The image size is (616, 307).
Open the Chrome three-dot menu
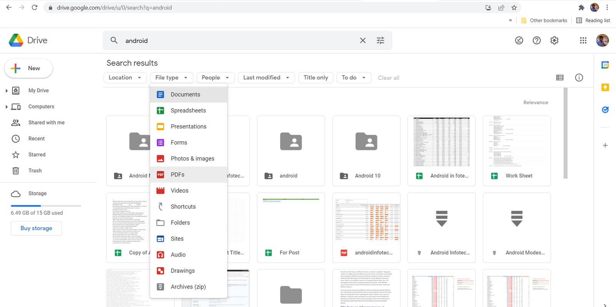[607, 8]
